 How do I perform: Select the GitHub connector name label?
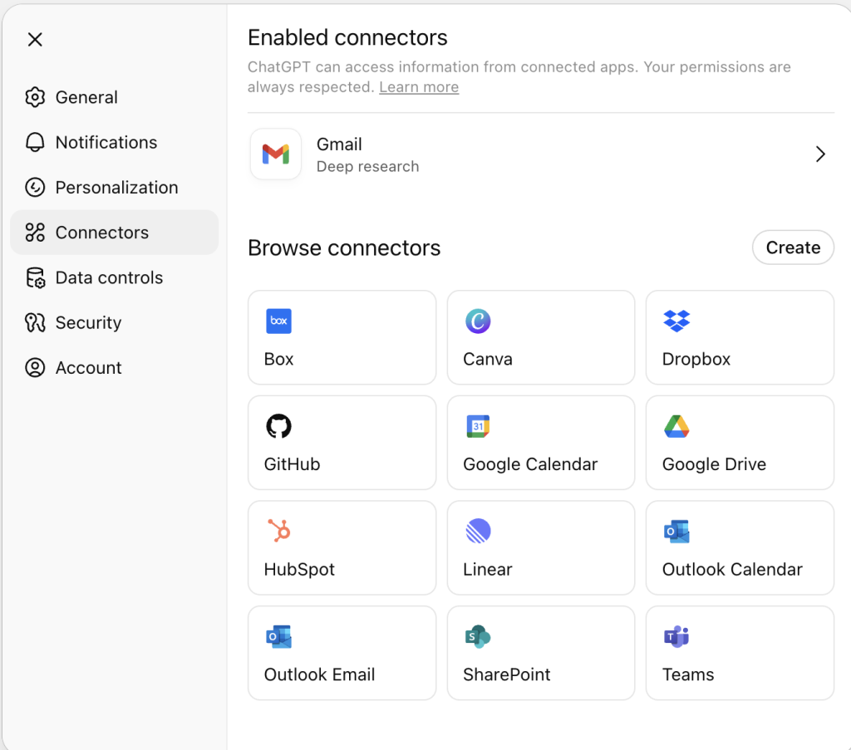(292, 464)
